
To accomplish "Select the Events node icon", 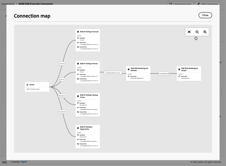I will click(27, 85).
